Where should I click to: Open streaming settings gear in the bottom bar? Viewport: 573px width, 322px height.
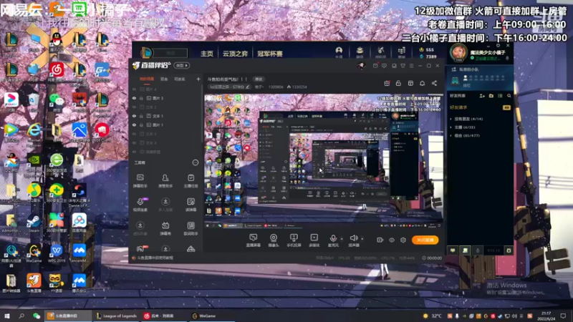[x=403, y=240]
